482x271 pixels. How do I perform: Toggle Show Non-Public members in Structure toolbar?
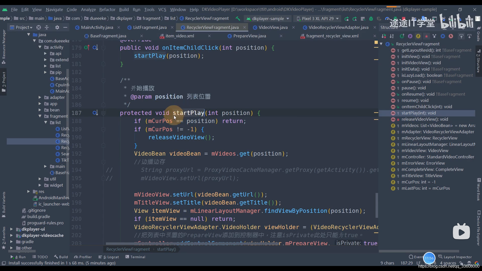coord(426,36)
